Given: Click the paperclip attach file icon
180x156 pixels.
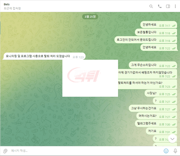Looking at the screenshot, I should [5, 151].
